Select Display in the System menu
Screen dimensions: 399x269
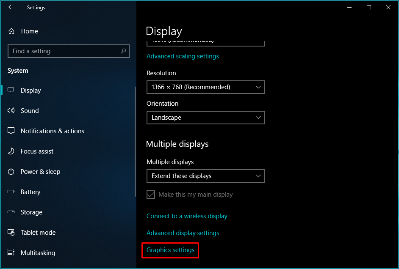point(31,90)
